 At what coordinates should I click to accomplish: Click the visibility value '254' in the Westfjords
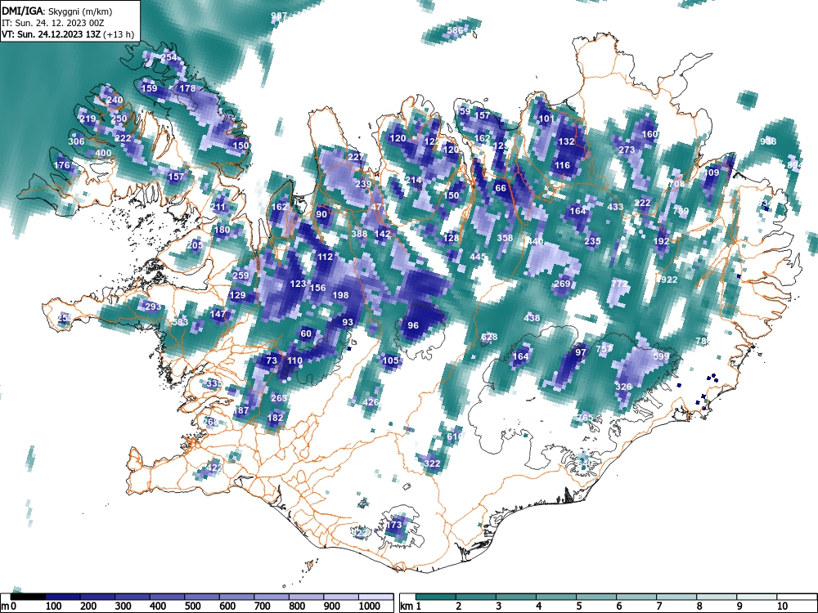[169, 57]
